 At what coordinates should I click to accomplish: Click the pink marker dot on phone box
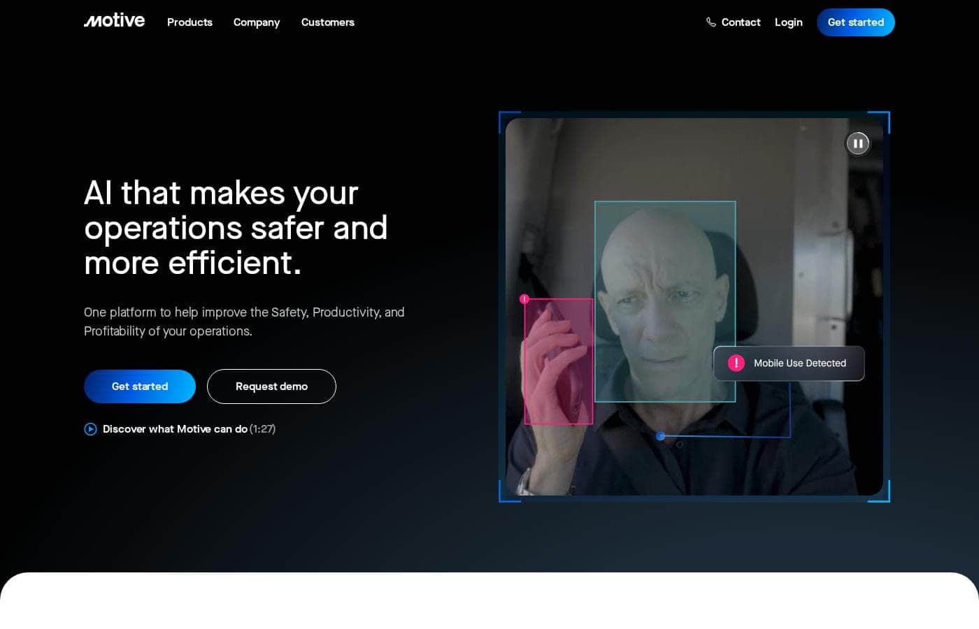[524, 299]
